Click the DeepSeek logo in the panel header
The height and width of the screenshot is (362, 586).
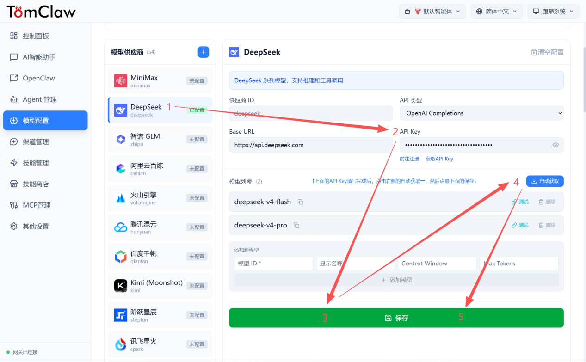point(234,52)
